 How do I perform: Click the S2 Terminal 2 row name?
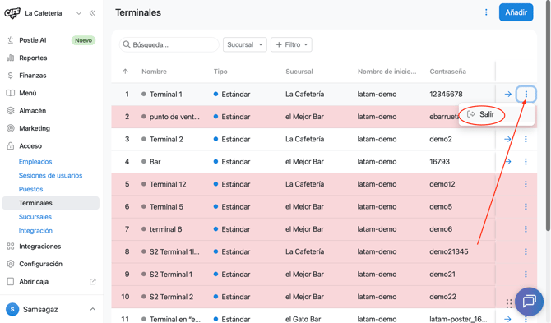coord(172,297)
